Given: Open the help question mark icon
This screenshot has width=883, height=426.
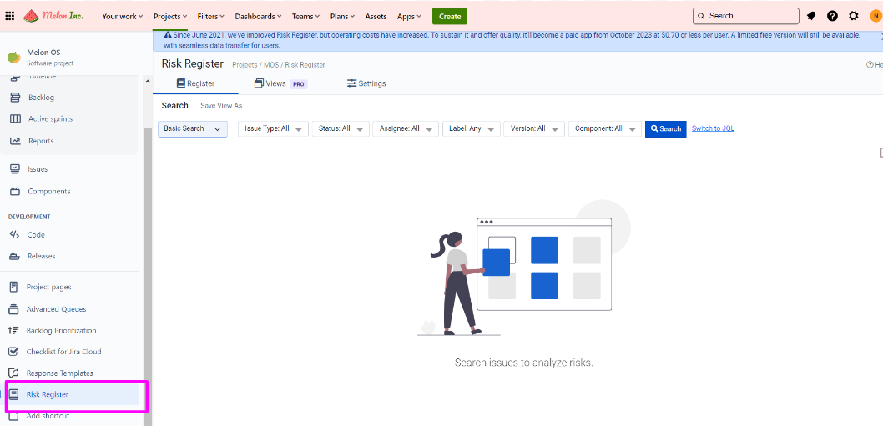Looking at the screenshot, I should (x=832, y=16).
